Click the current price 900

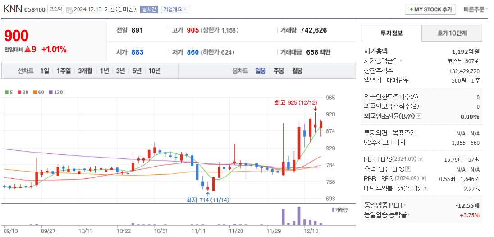[x=16, y=36]
